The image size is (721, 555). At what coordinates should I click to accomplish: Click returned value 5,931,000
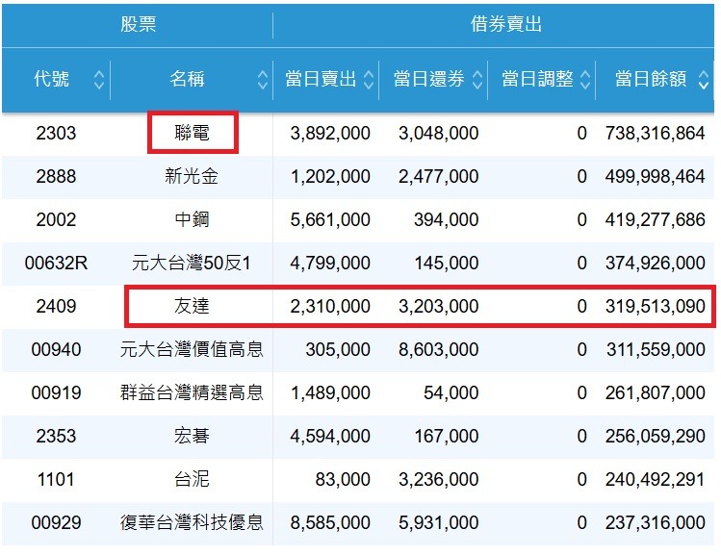tap(439, 523)
